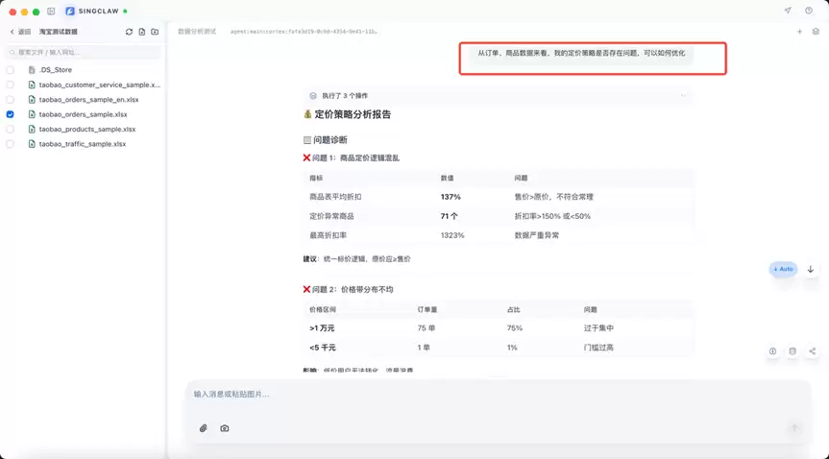This screenshot has width=829, height=459.
Task: Click the help question mark icon
Action: [808, 12]
